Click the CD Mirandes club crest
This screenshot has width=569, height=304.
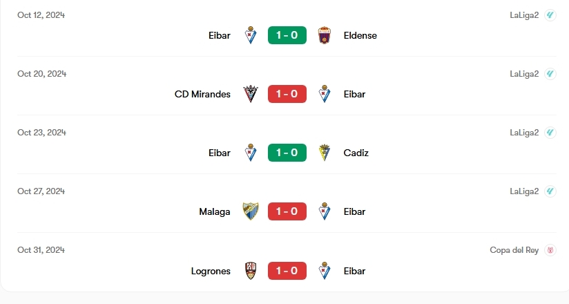(251, 94)
